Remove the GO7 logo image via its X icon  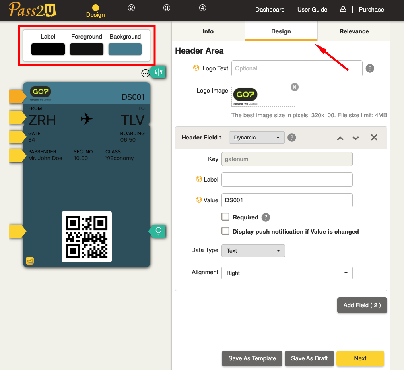294,87
